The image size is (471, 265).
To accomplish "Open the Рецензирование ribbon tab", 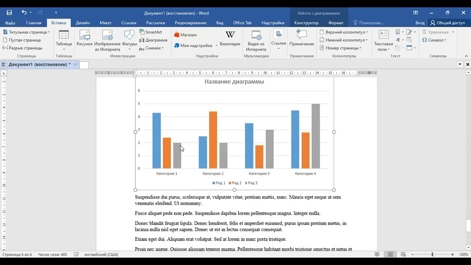I will 191,23.
